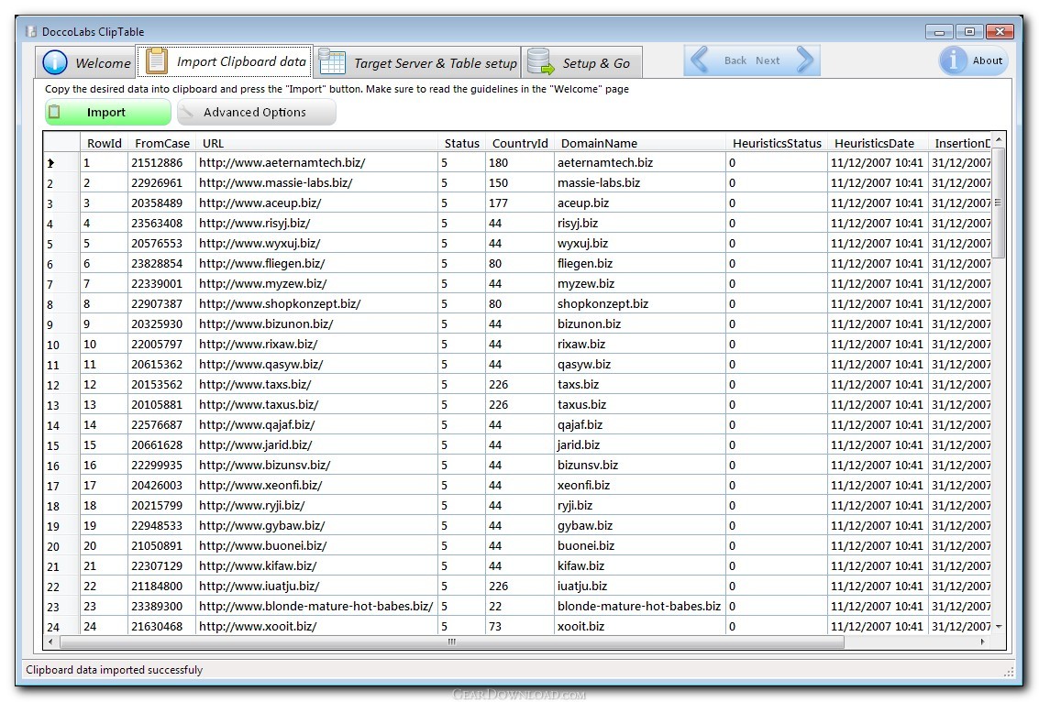Click the vertical scrollbar up arrow
1039x702 pixels.
[x=998, y=139]
